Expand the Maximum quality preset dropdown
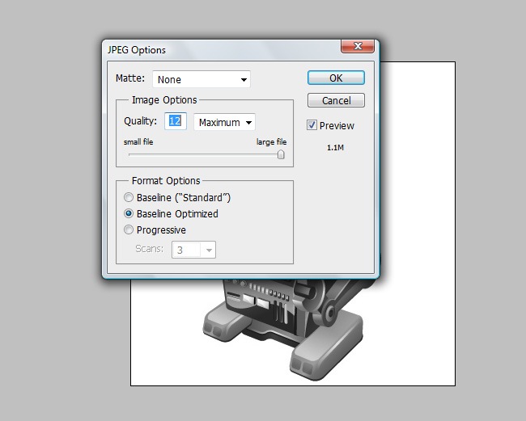The width and height of the screenshot is (526, 421). (224, 122)
